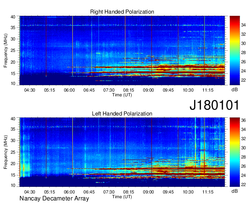
Task: Click the 35 MHz tick on Left Handed plot
Action: pyautogui.click(x=13, y=129)
